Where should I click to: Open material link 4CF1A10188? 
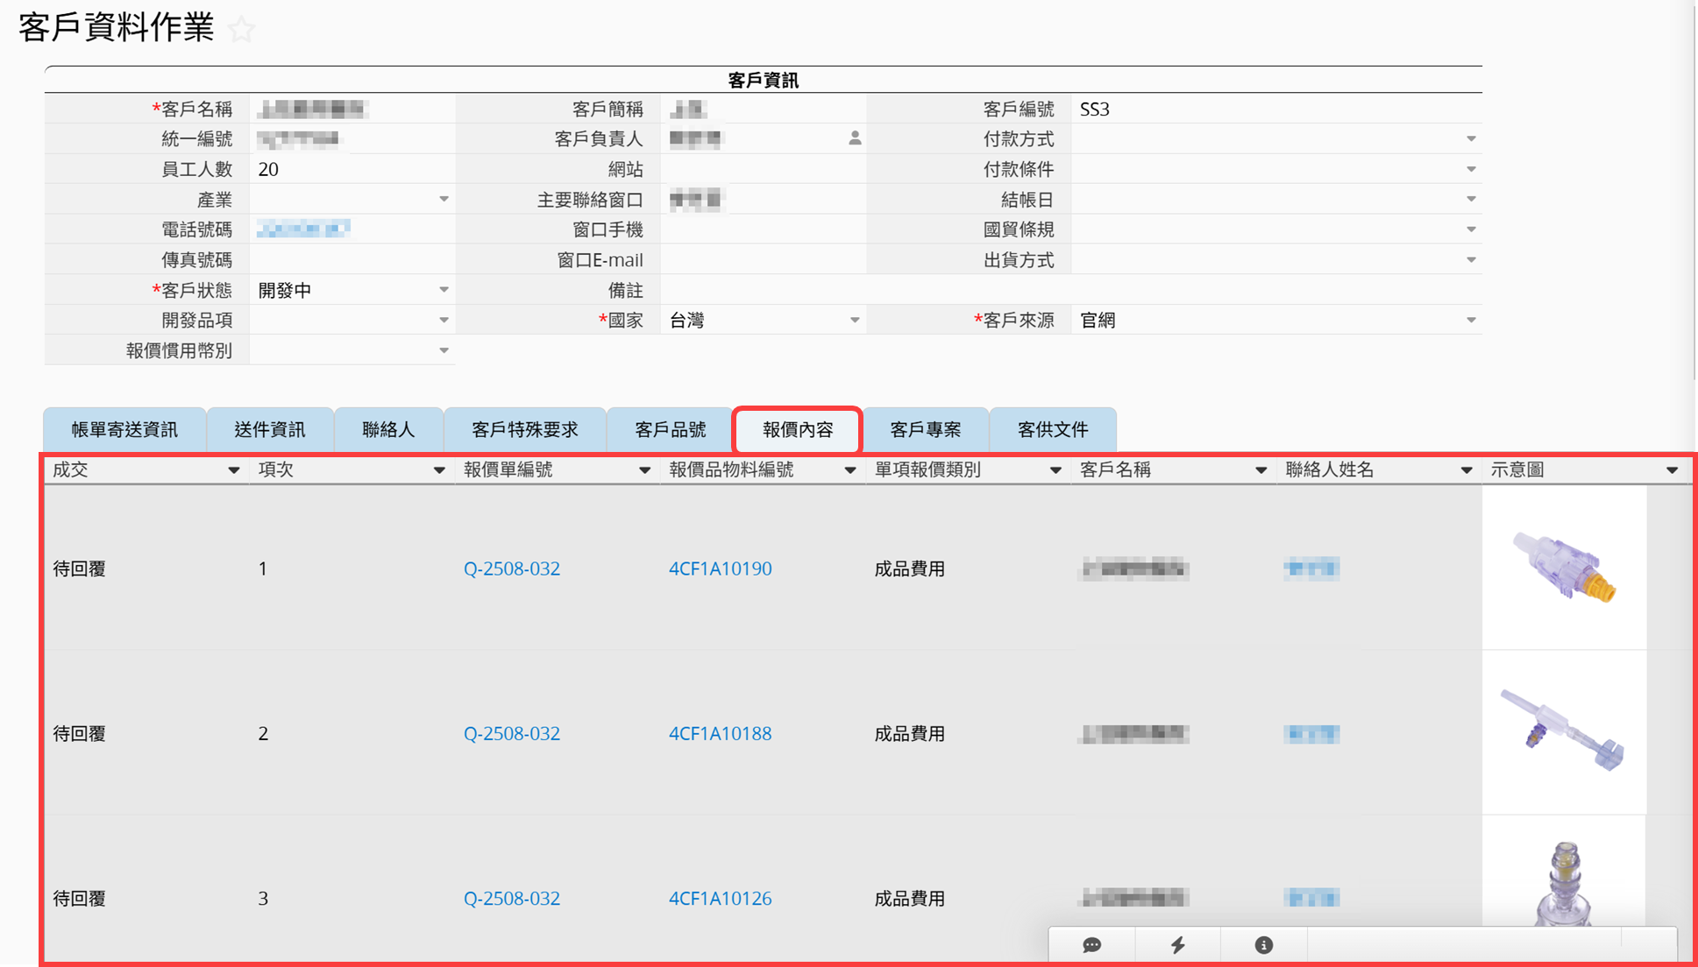720,733
